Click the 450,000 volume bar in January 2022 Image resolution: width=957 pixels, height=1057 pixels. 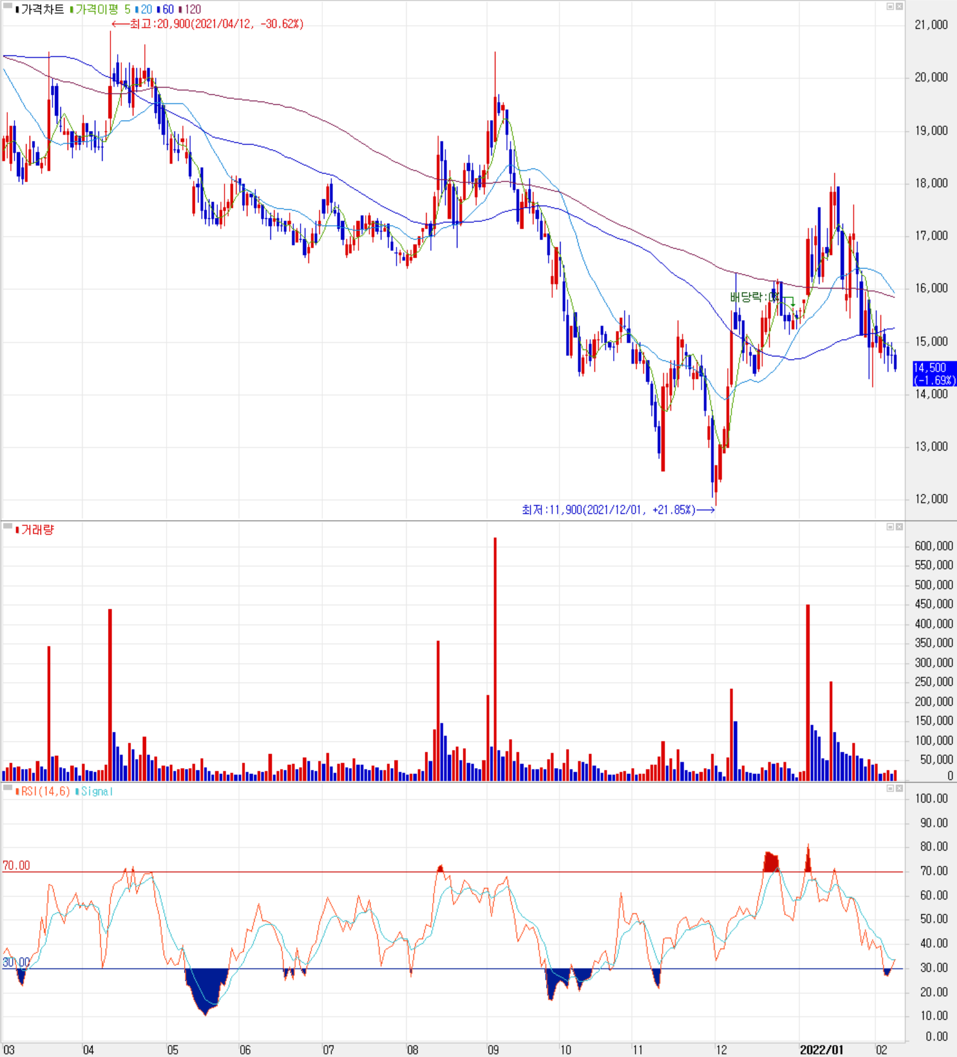coord(808,693)
